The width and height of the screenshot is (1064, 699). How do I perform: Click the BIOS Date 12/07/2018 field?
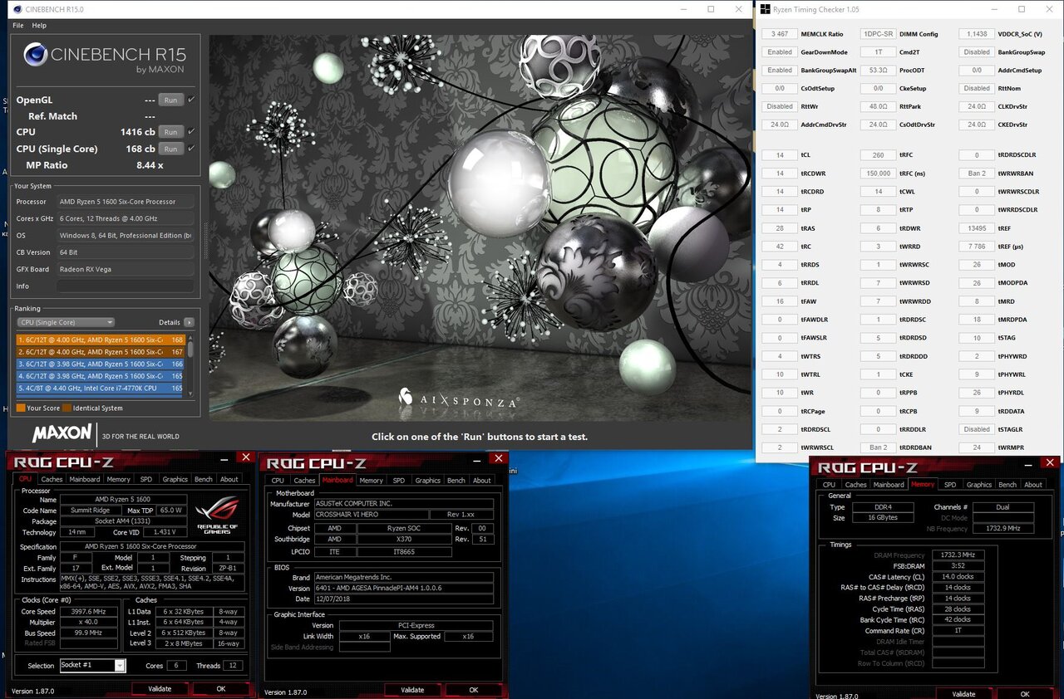pyautogui.click(x=402, y=599)
